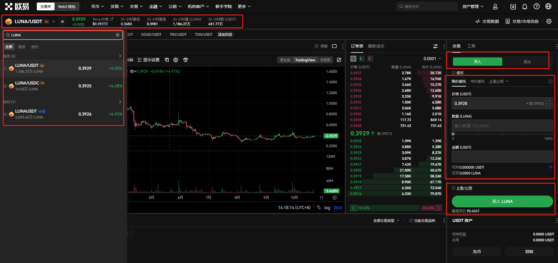The height and width of the screenshot is (263, 558).
Task: Star the LUNA/USDC pair in results
Action: 5,86
